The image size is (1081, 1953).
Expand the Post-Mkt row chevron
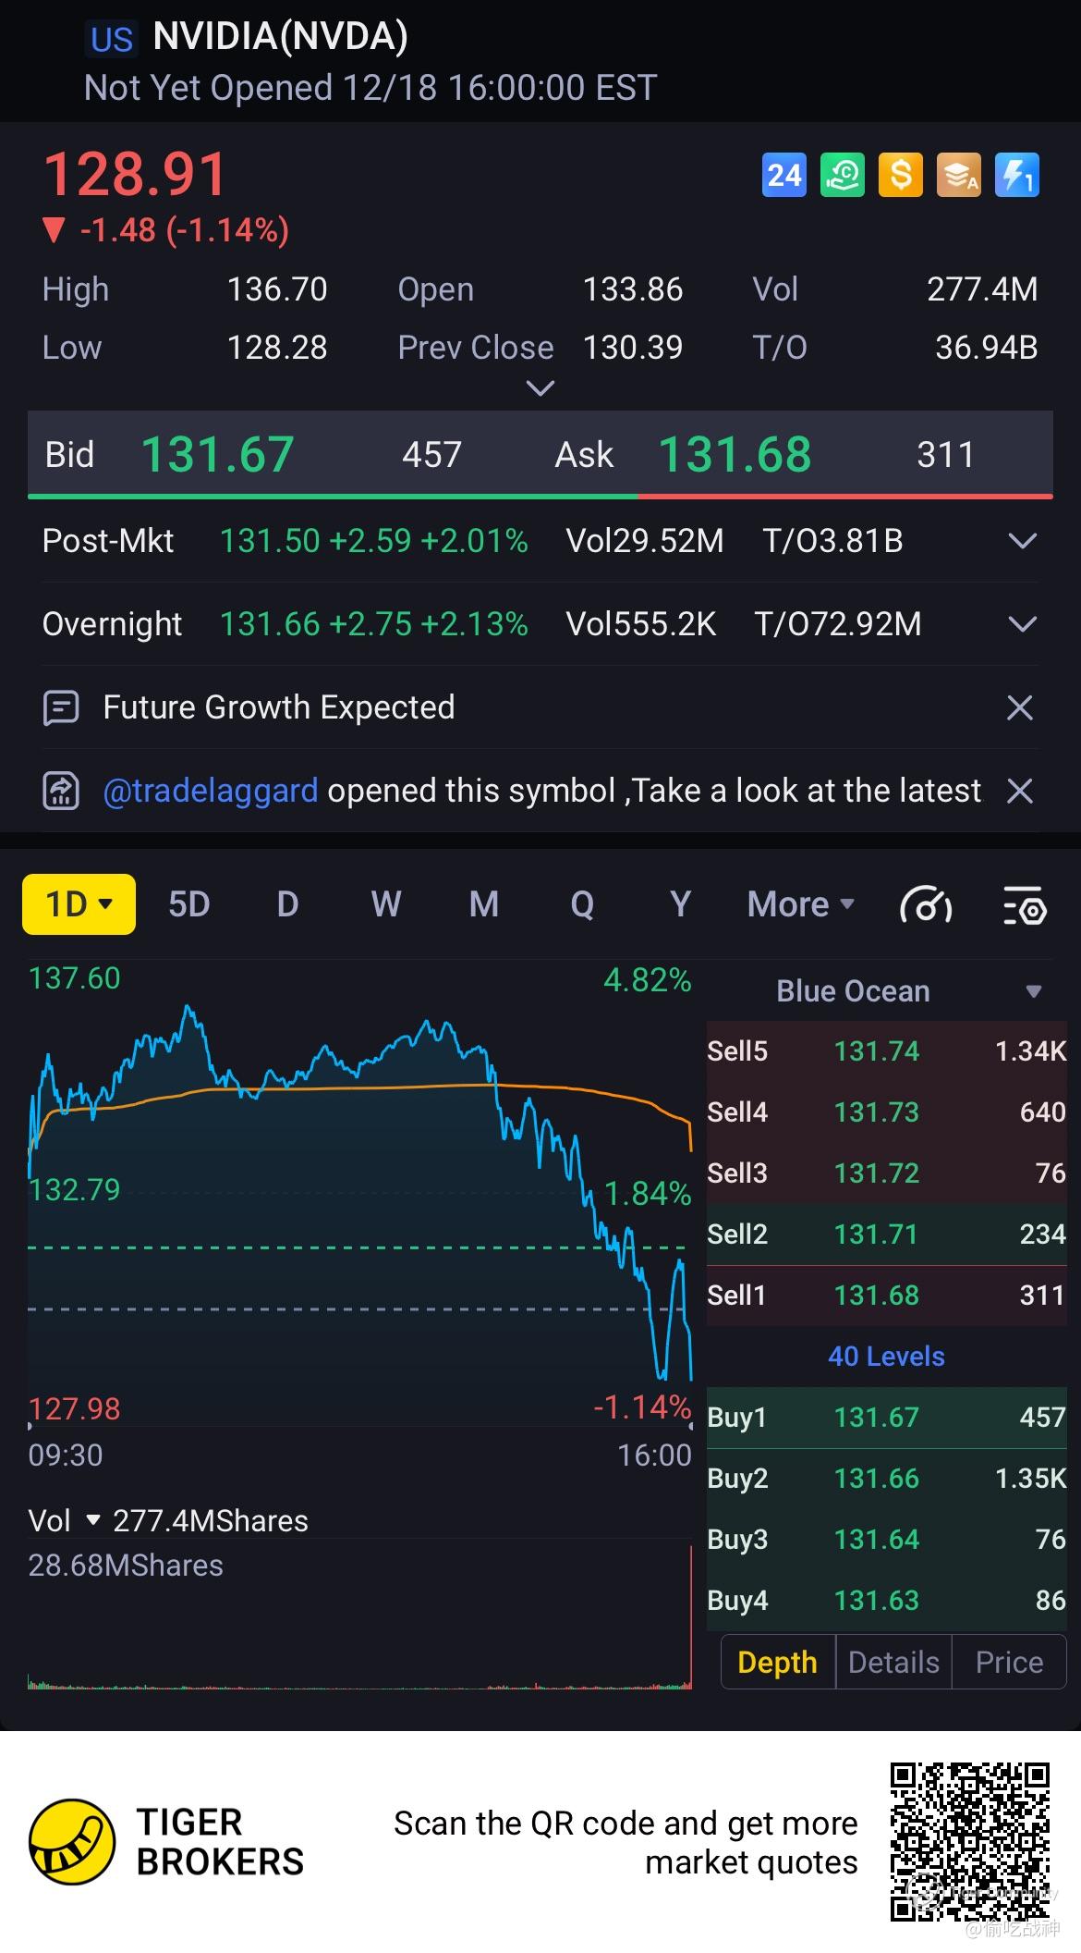(1022, 541)
